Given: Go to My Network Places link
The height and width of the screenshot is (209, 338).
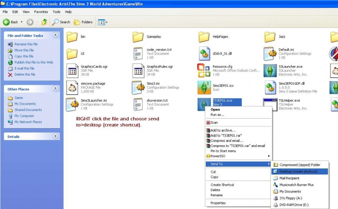Looking at the screenshot, I should (x=28, y=122).
